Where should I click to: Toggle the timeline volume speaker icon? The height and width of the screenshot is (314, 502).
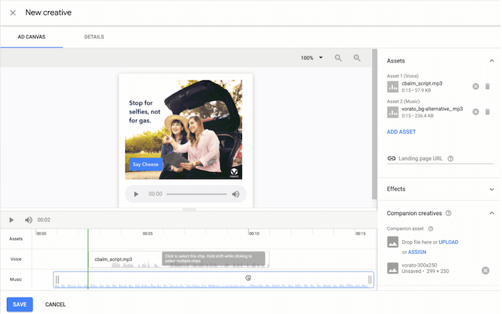[29, 220]
